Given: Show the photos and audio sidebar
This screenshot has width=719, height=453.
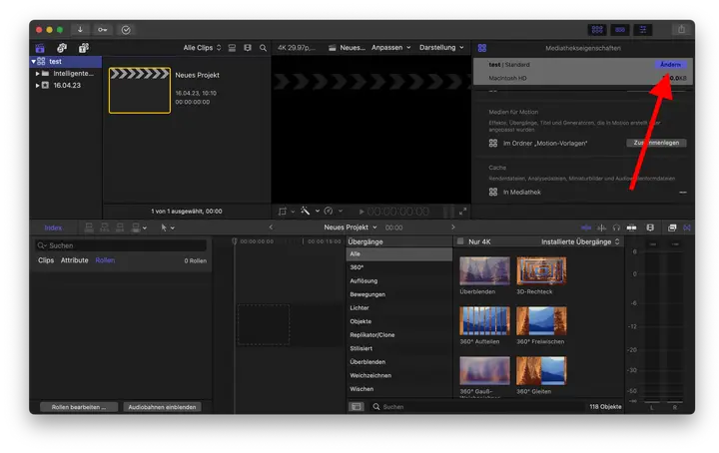Looking at the screenshot, I should (62, 48).
